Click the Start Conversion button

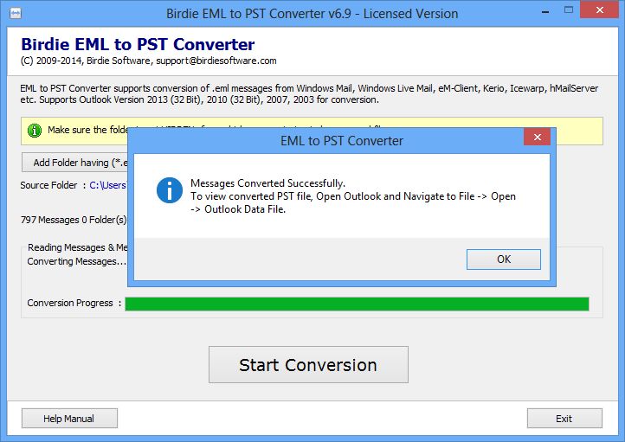tap(308, 365)
